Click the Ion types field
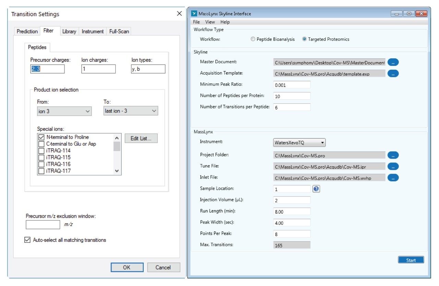The image size is (439, 286). tap(148, 69)
